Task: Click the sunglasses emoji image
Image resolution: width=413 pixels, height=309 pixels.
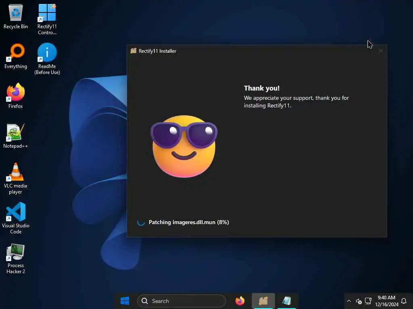Action: coord(184,146)
